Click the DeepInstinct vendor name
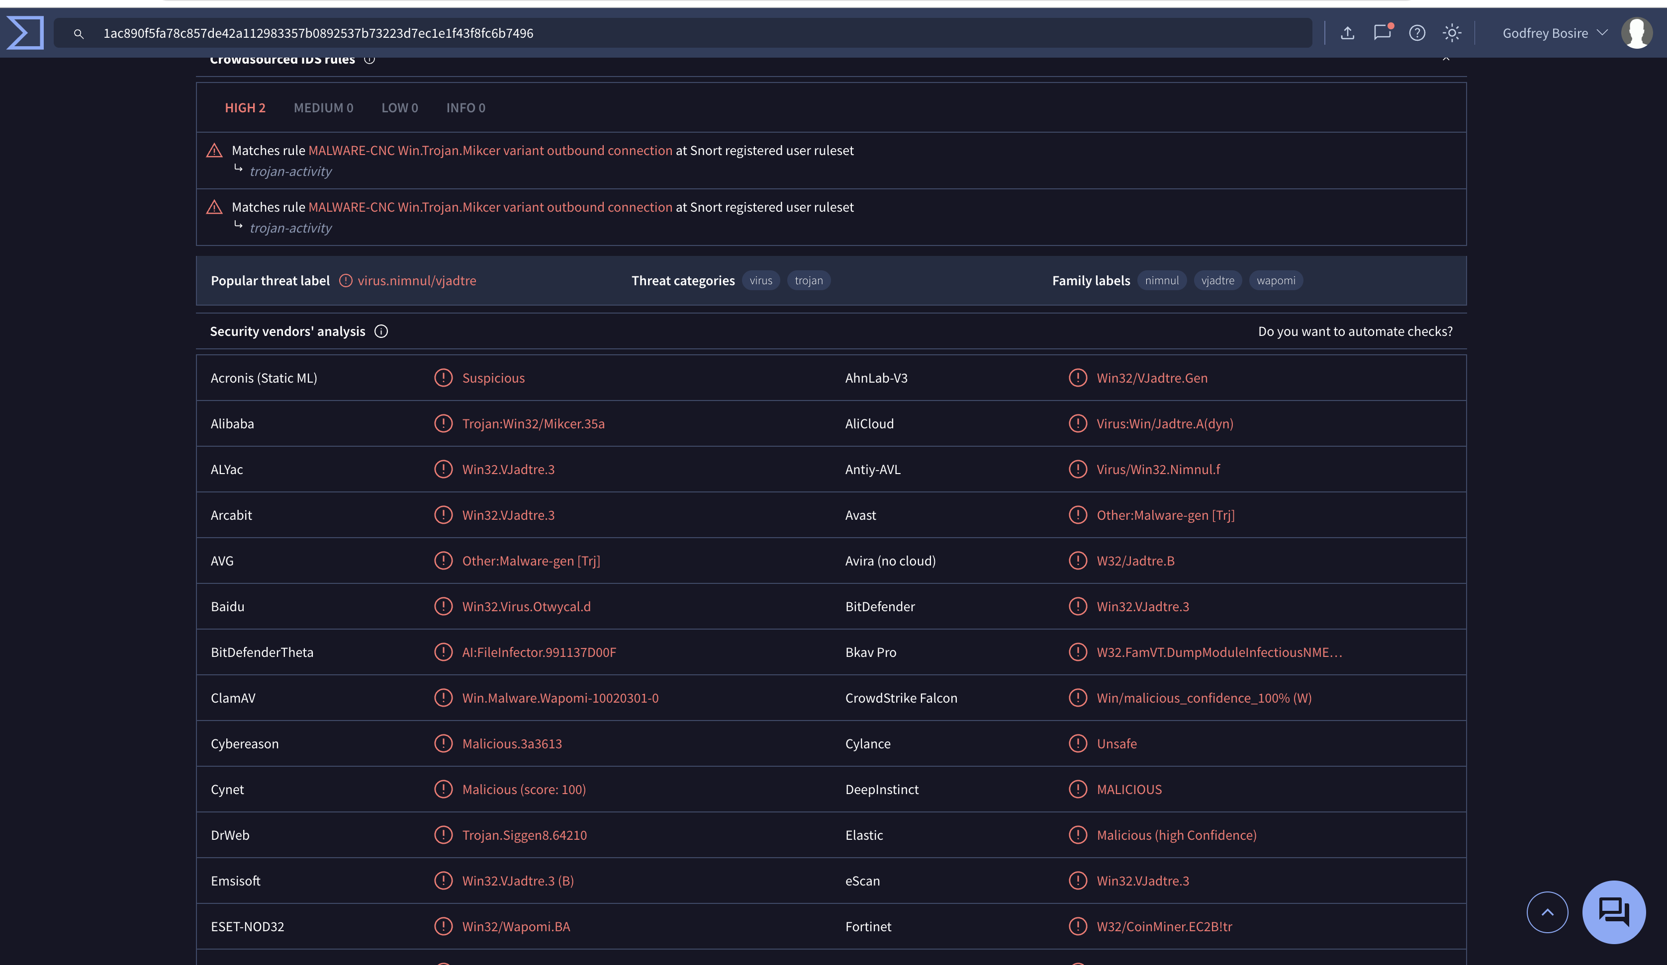 [882, 789]
